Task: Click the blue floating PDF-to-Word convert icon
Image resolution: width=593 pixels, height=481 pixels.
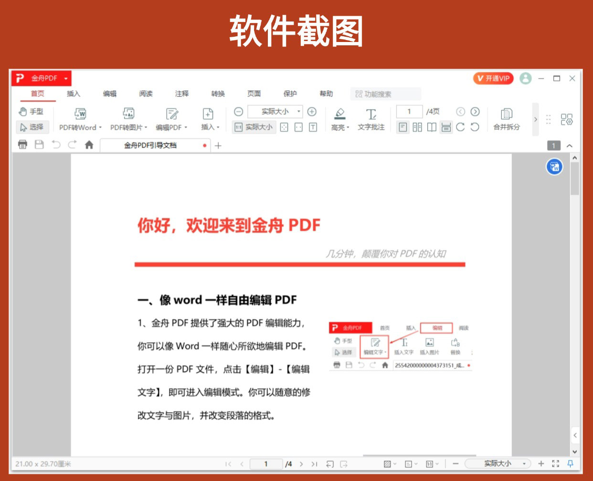Action: click(x=554, y=167)
